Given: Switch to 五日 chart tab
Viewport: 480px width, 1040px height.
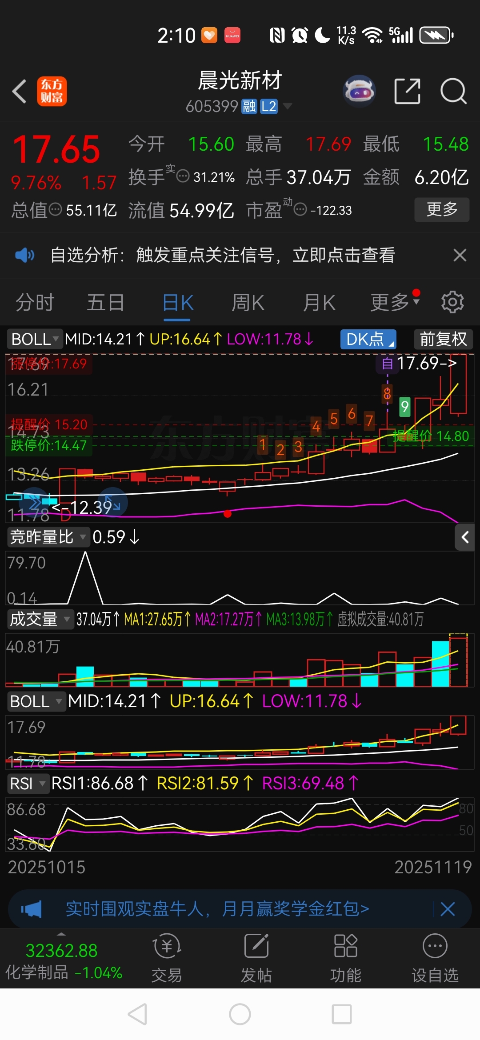Looking at the screenshot, I should tap(106, 303).
